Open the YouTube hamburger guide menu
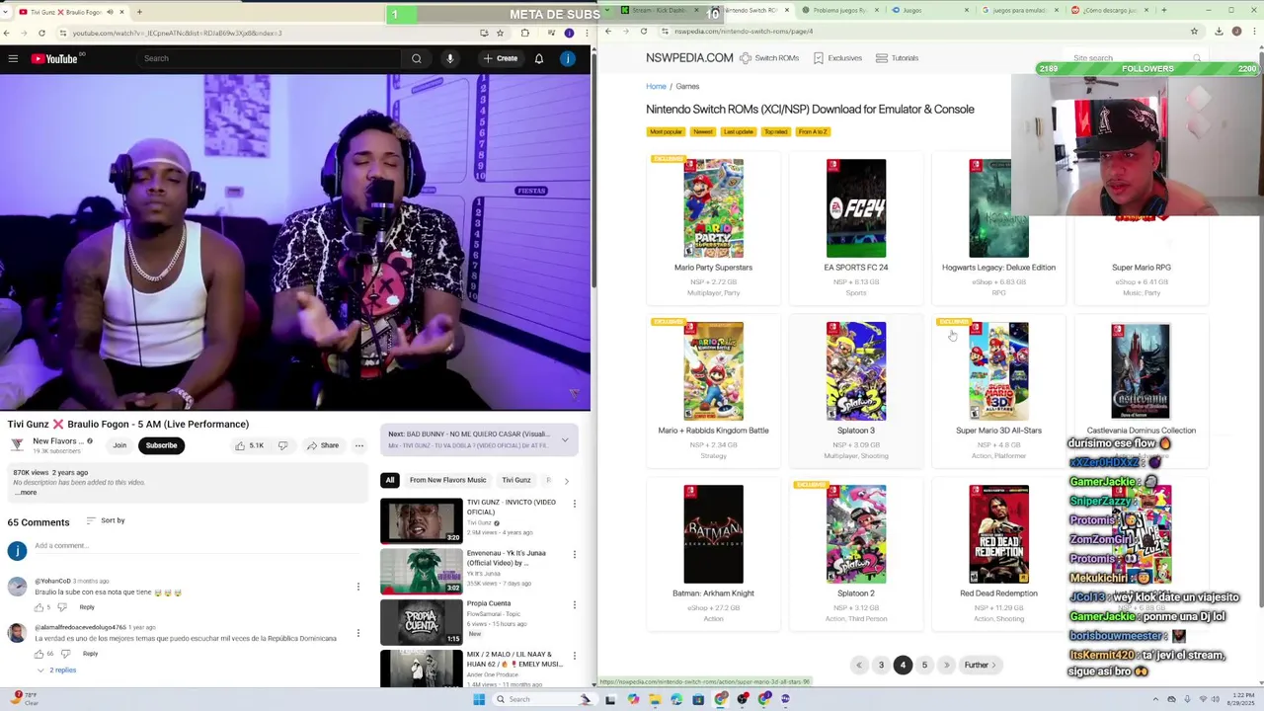This screenshot has height=711, width=1264. (13, 58)
